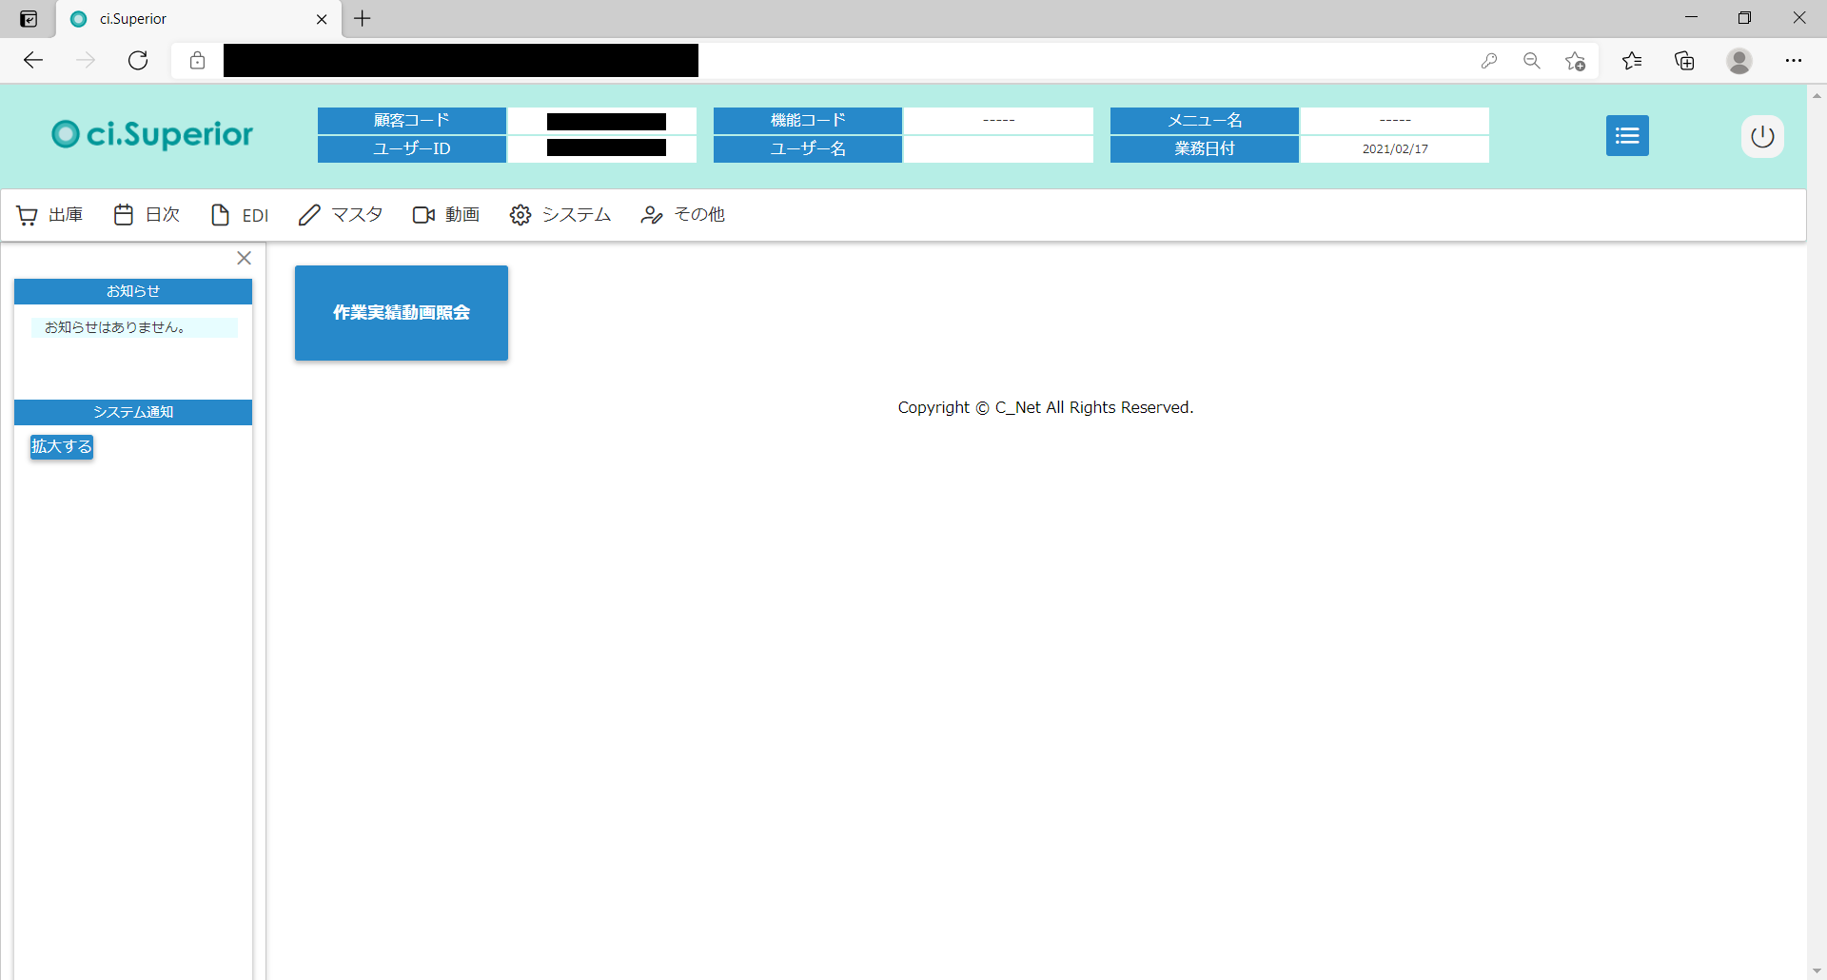Click the power logout icon
Image resolution: width=1827 pixels, height=980 pixels.
click(x=1762, y=136)
